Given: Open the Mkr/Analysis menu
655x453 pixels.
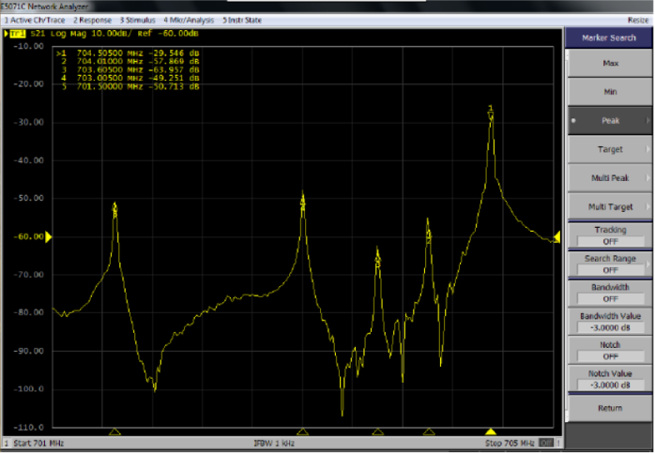Looking at the screenshot, I should 190,20.
